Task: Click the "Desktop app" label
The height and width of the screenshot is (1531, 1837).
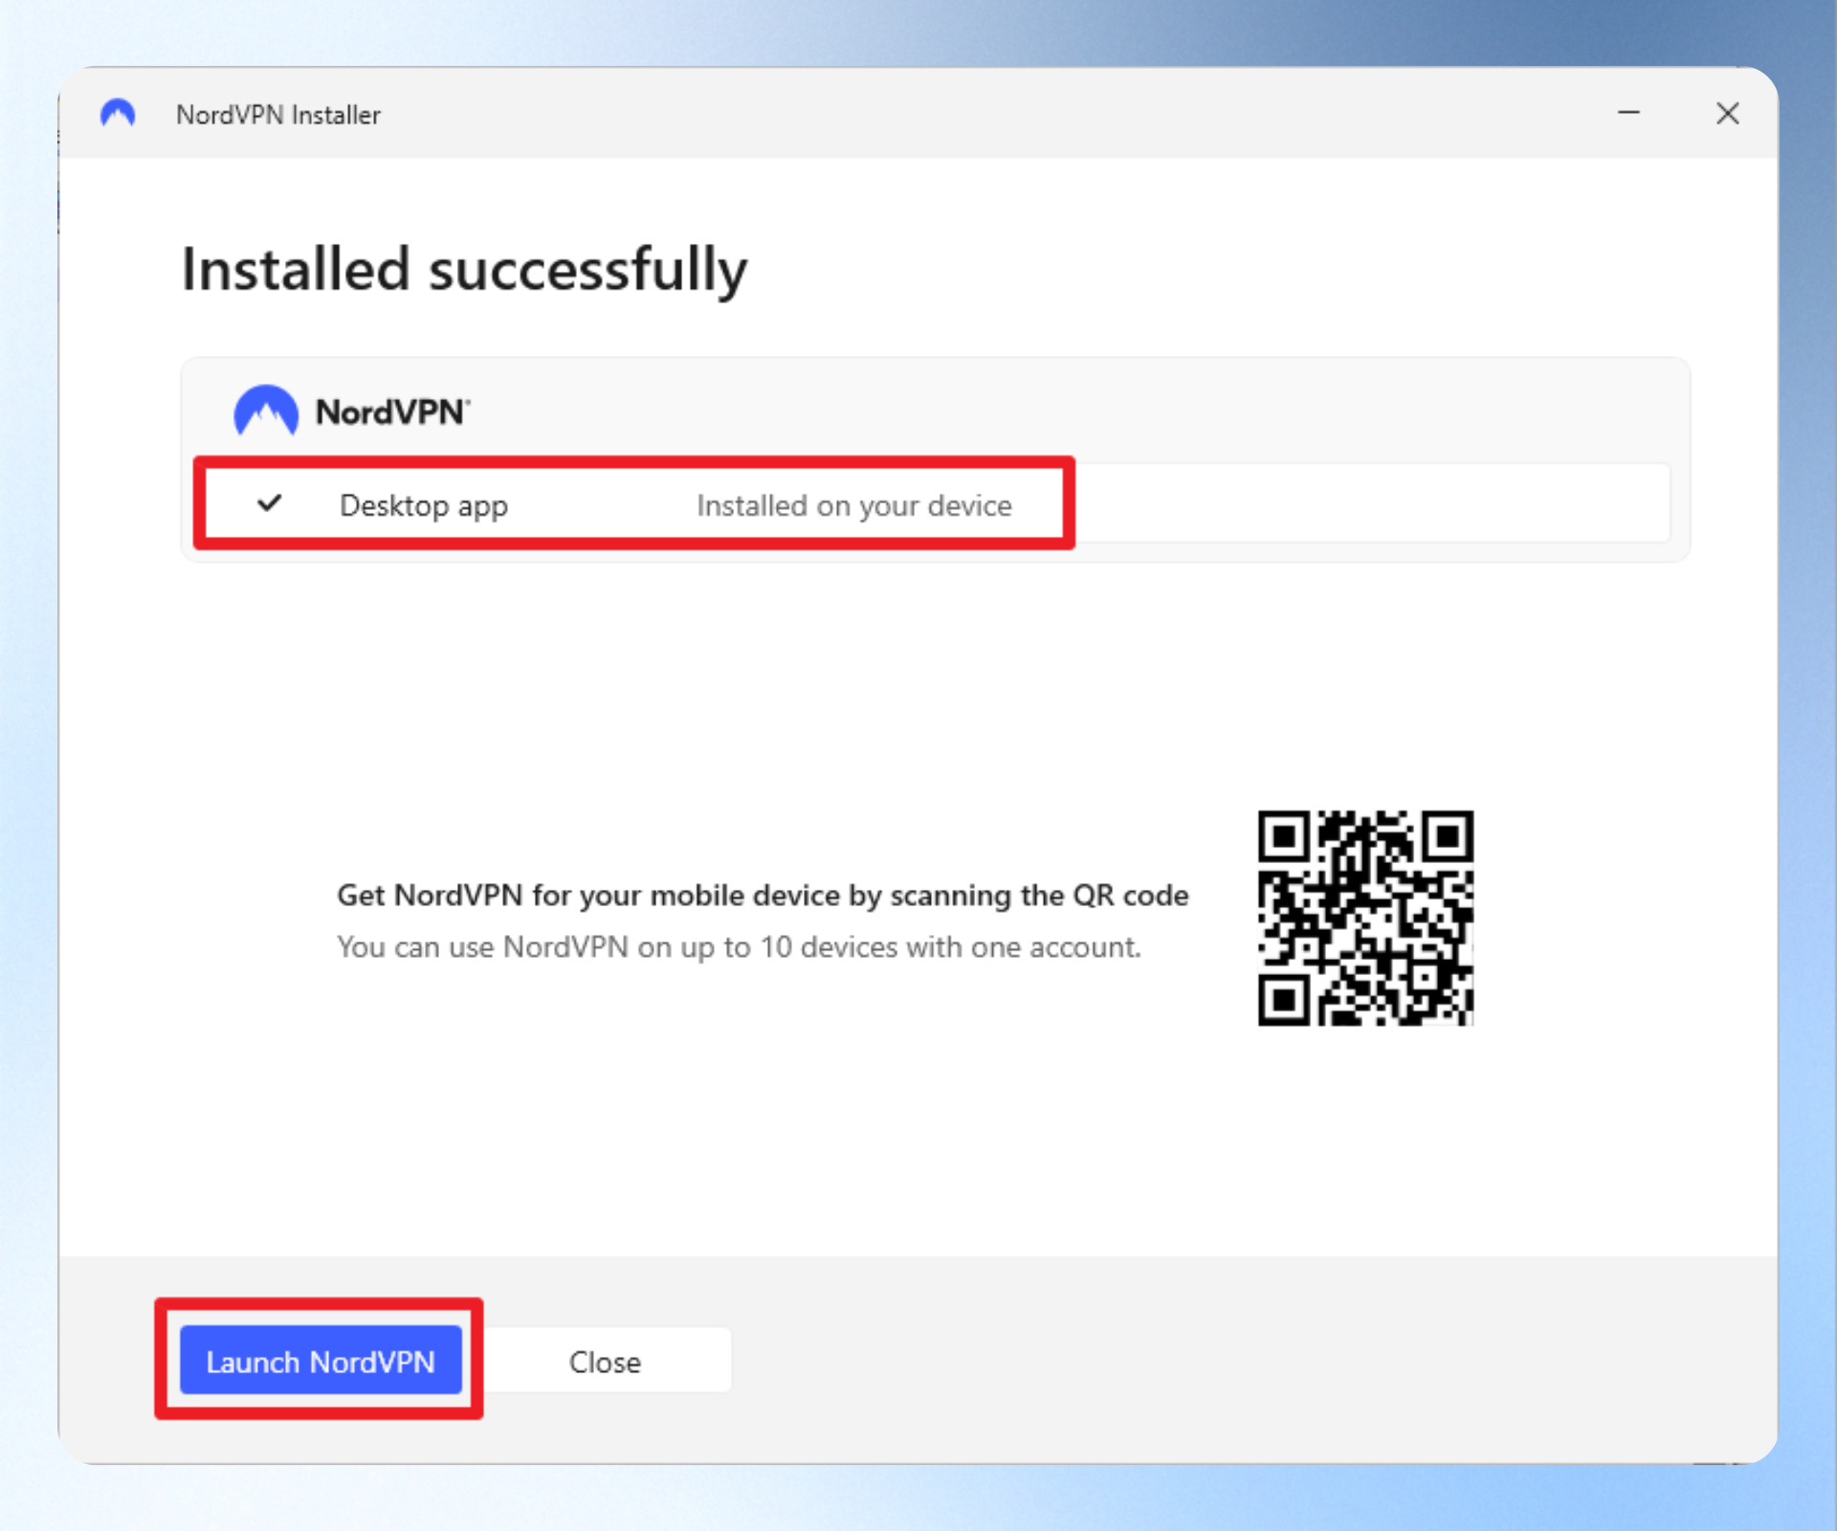Action: coord(424,505)
